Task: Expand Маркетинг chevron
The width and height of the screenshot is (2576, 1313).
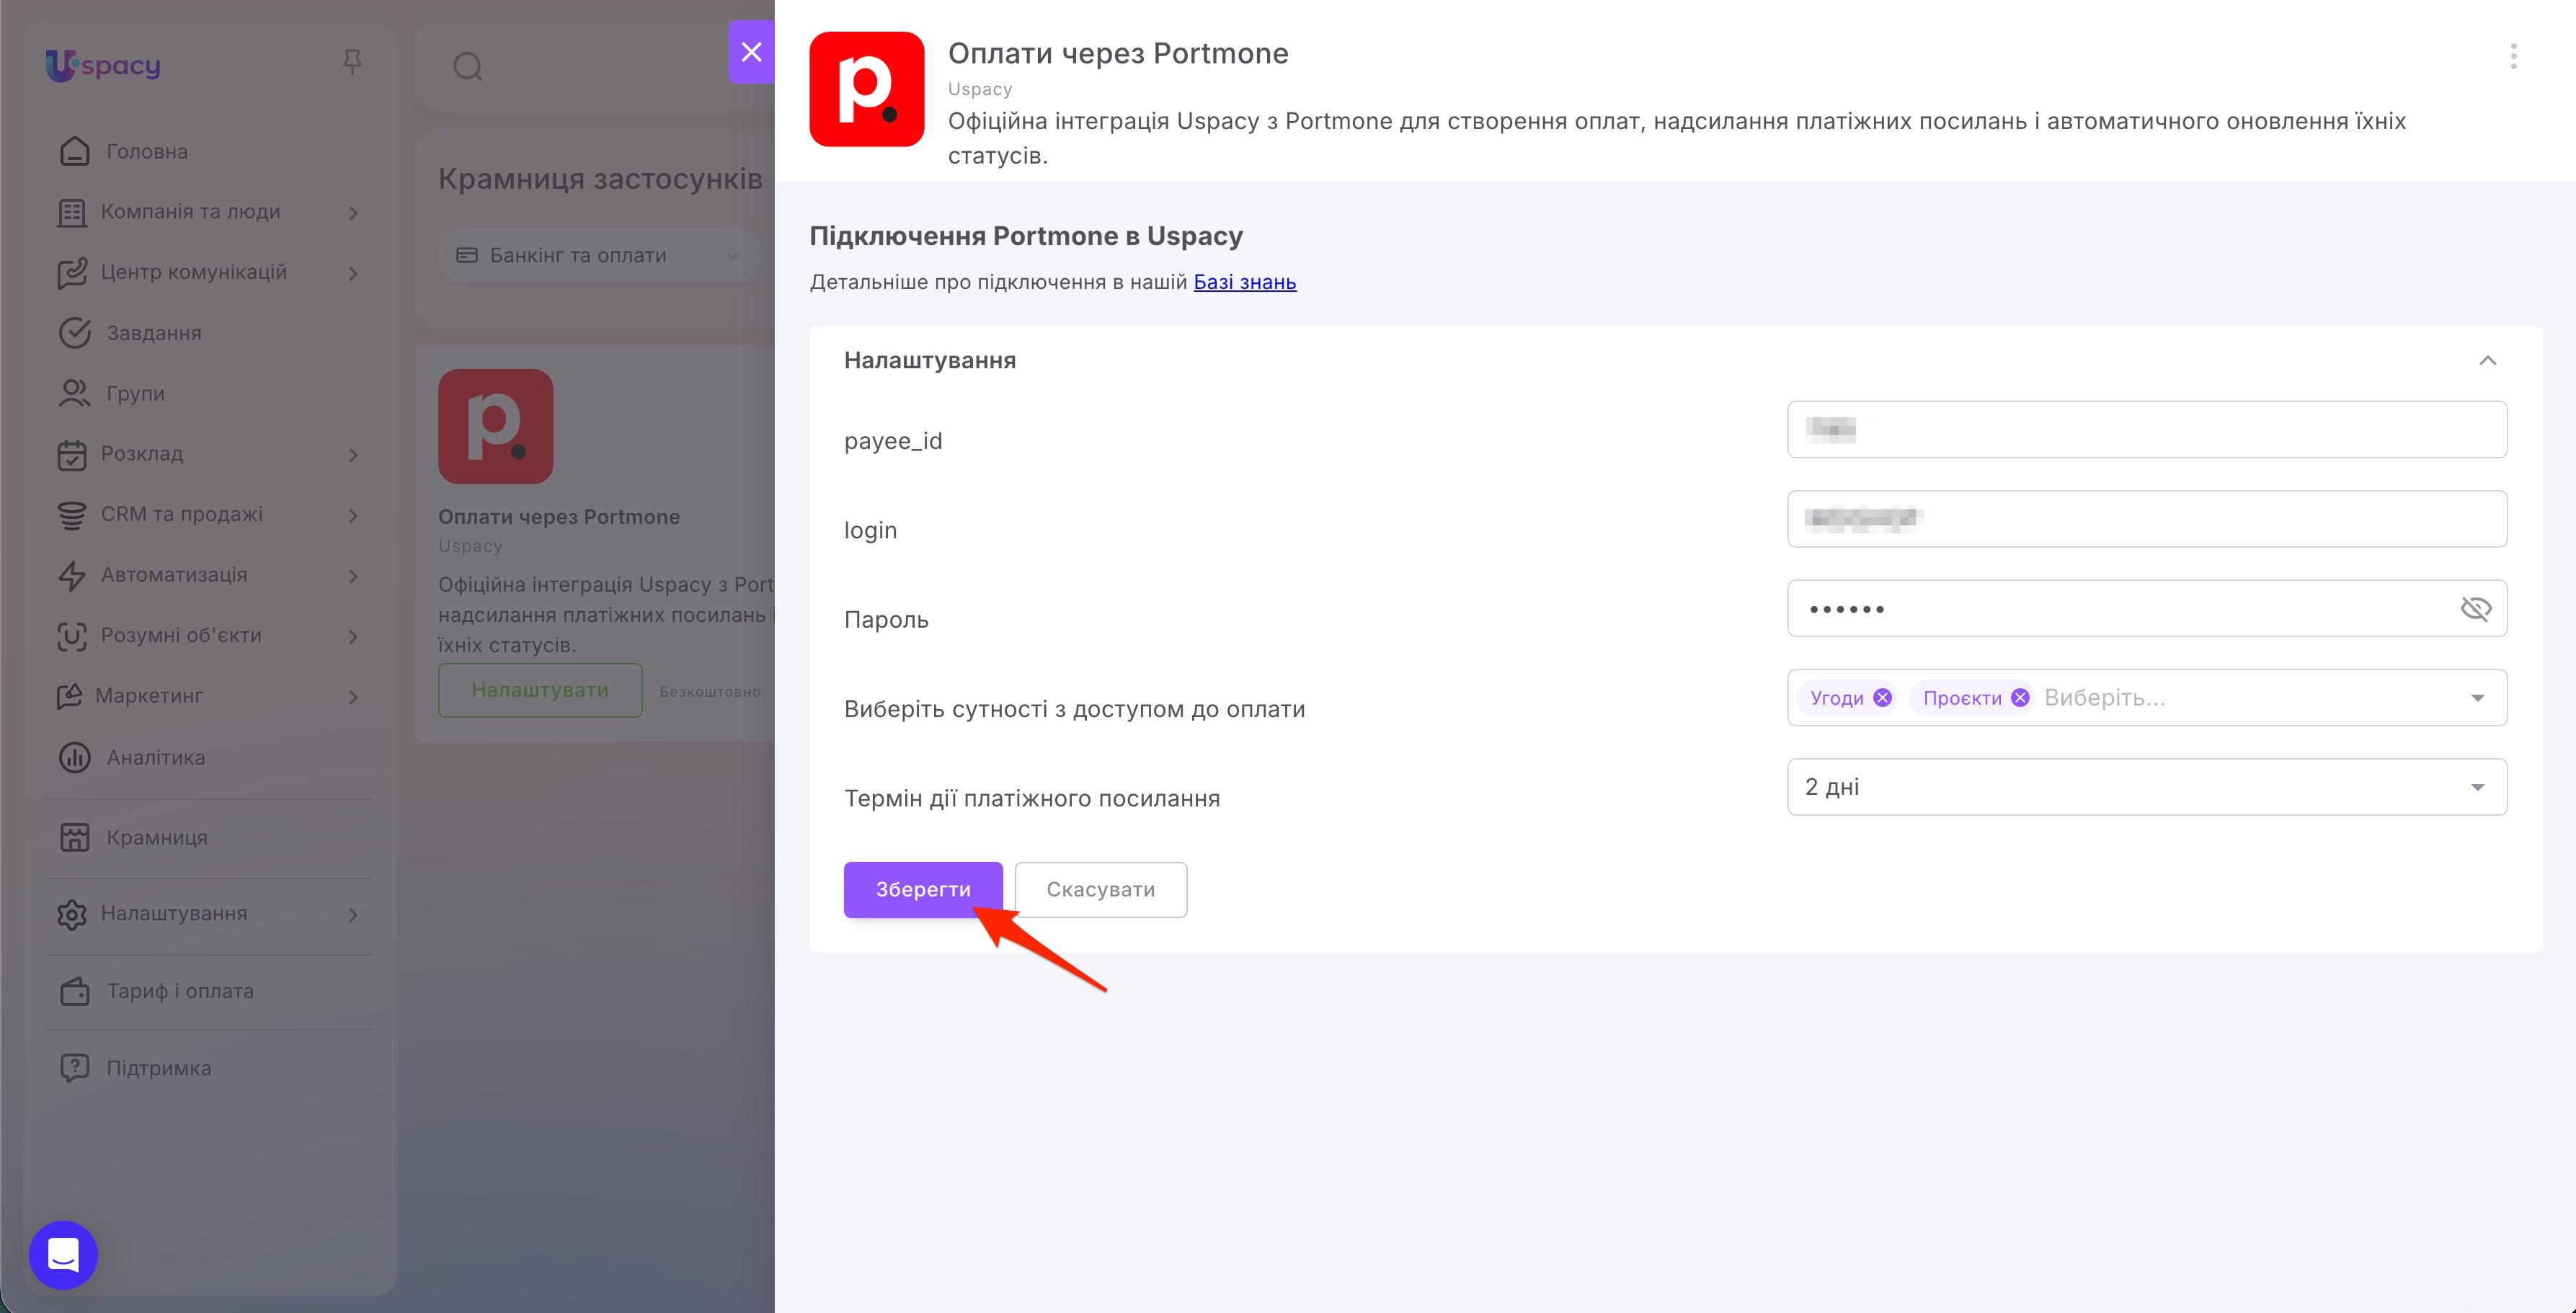Action: click(353, 697)
